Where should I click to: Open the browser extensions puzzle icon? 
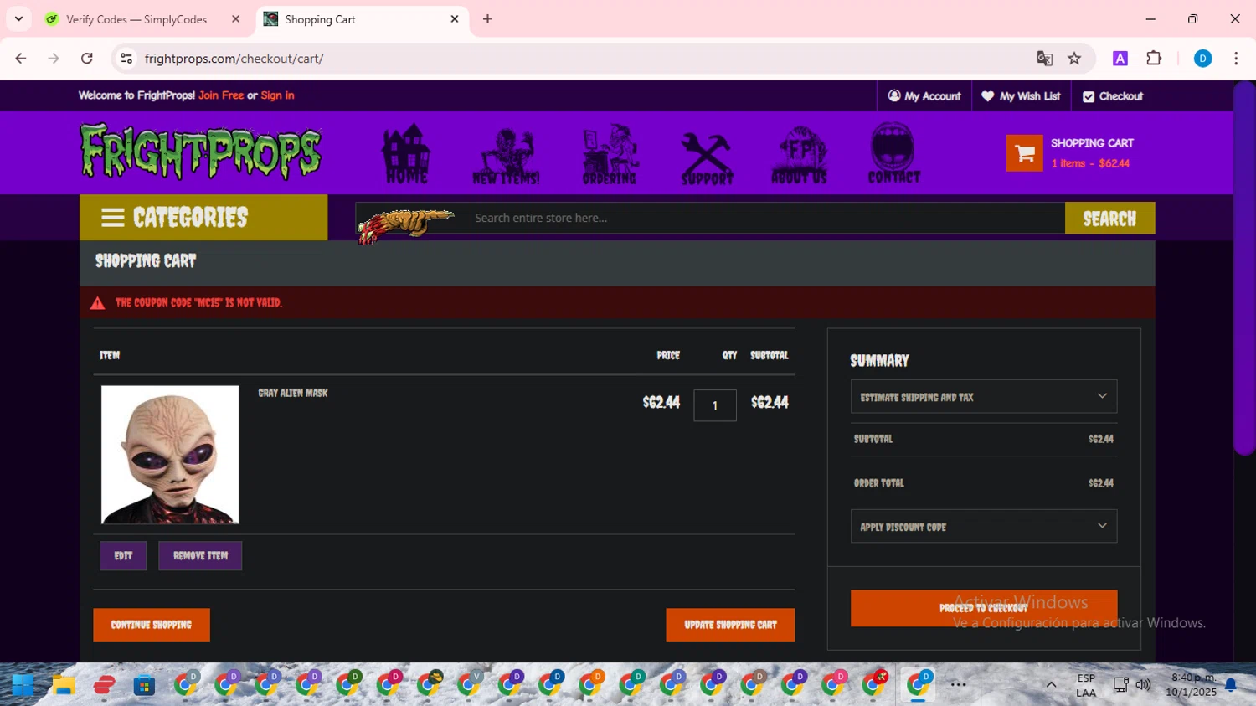tap(1154, 59)
